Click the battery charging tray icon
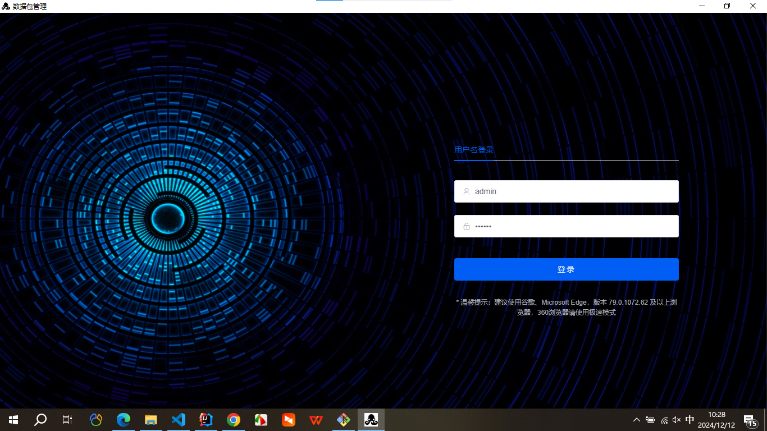Screen dimensions: 767x431 coord(650,420)
